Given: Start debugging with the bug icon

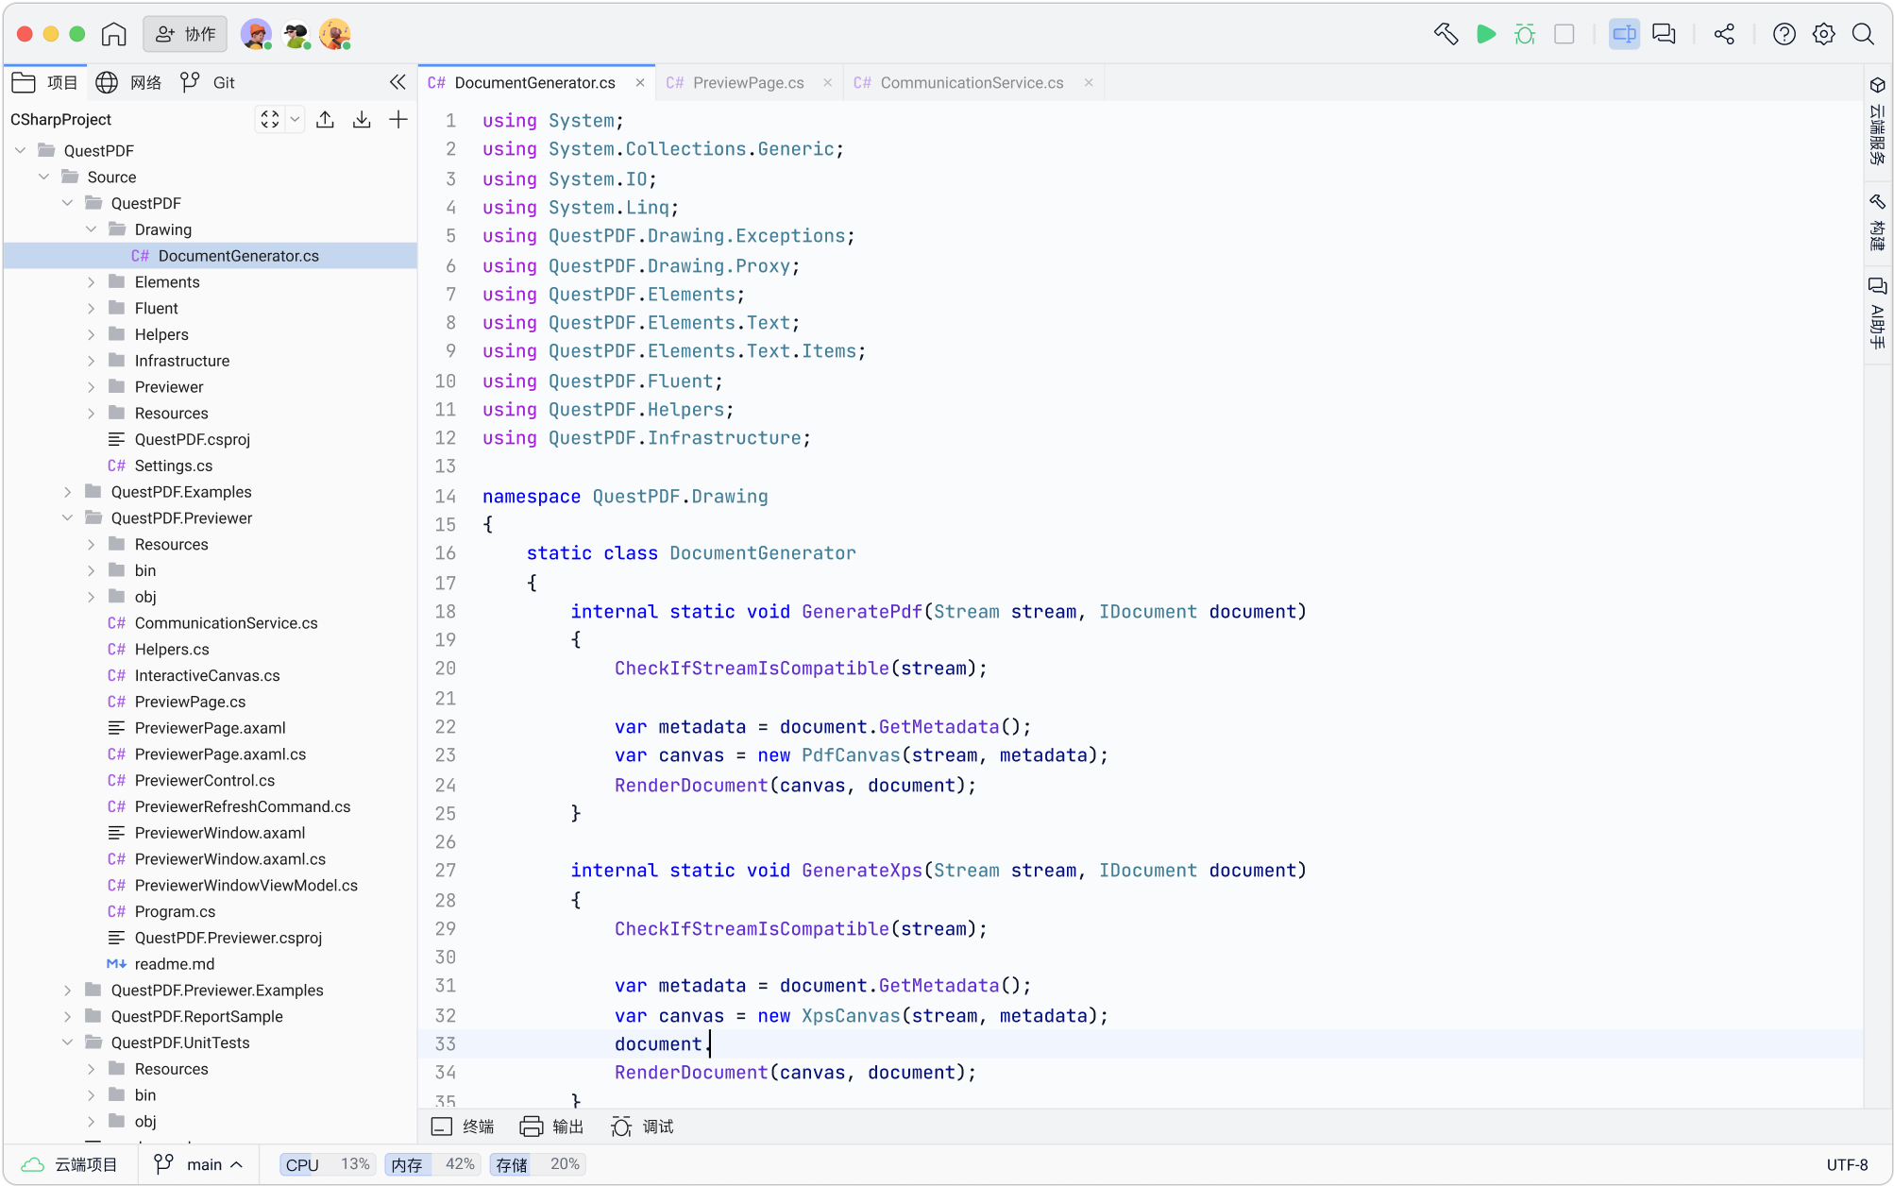Looking at the screenshot, I should [x=1524, y=34].
